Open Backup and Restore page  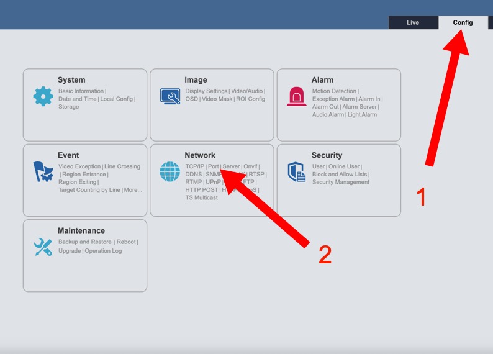coord(85,242)
